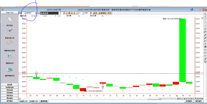Click the 列印 print button
Viewport: 207px width, 104px height.
[110, 13]
